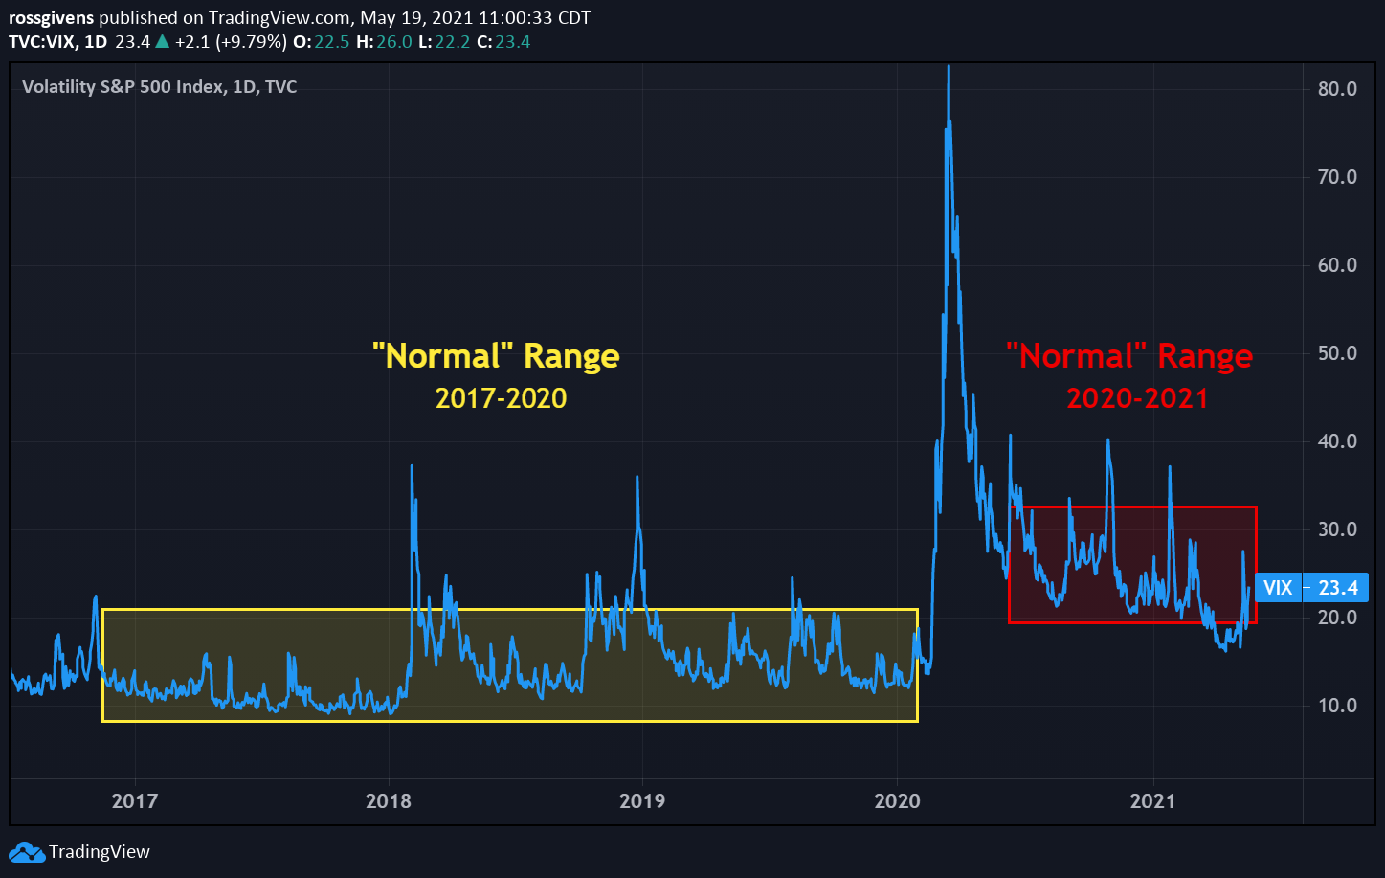Click the 60.0 price axis label
Image resolution: width=1385 pixels, height=878 pixels.
click(x=1337, y=265)
